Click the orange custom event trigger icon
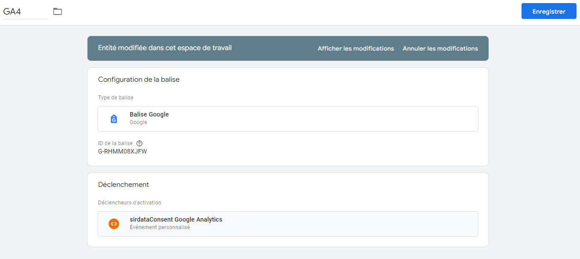 click(x=114, y=224)
